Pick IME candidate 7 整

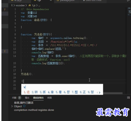[x=75, y=92]
